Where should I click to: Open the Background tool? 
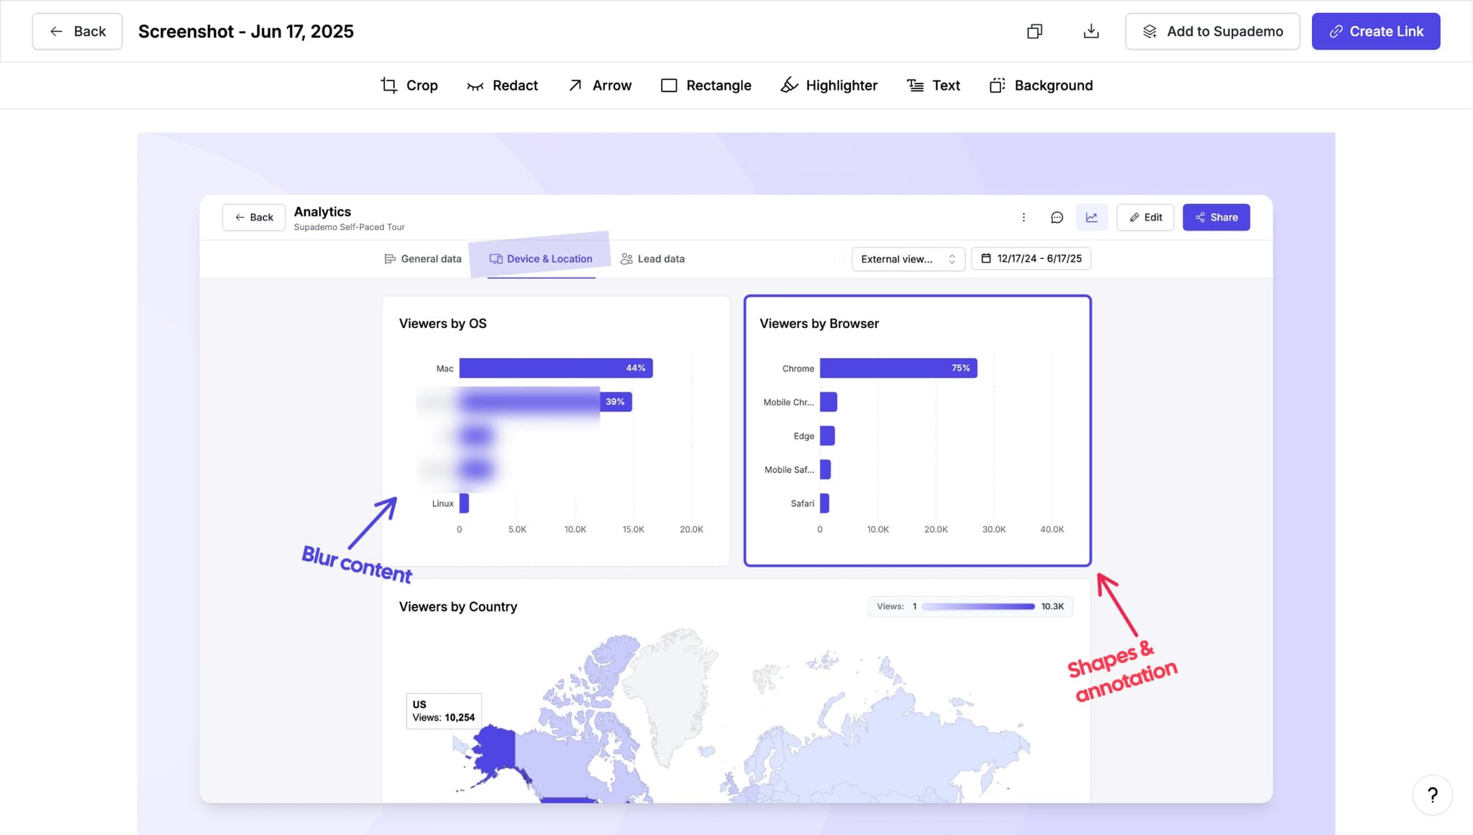click(x=1041, y=86)
